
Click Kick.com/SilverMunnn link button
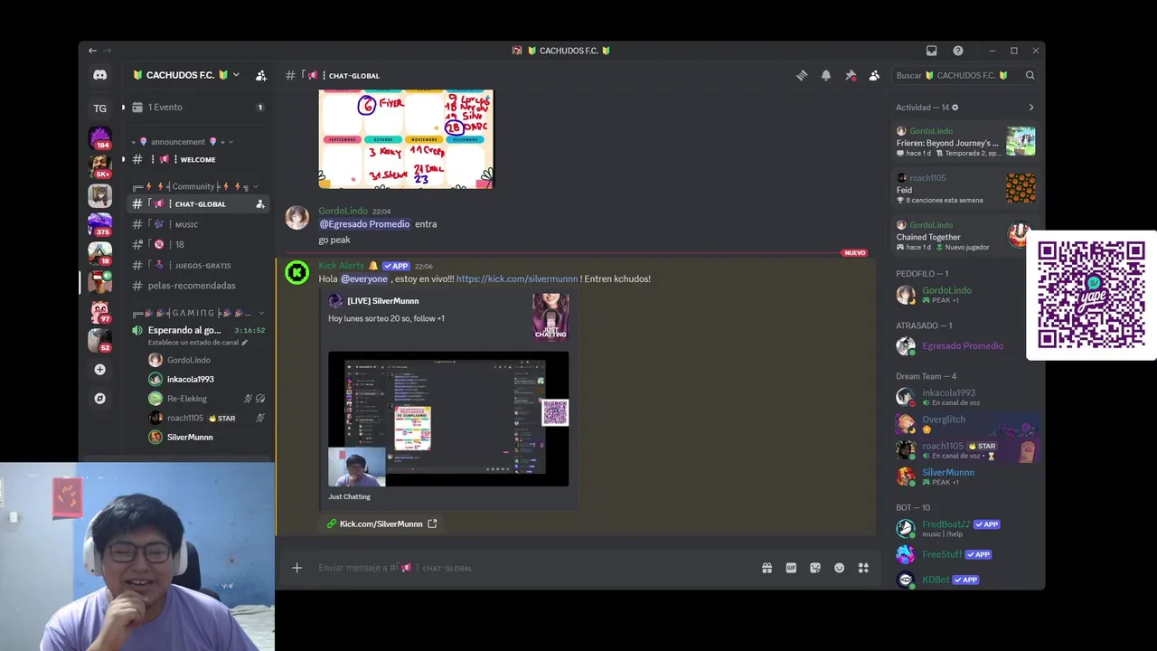click(381, 524)
